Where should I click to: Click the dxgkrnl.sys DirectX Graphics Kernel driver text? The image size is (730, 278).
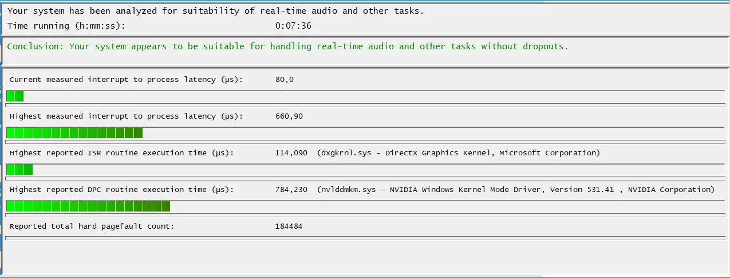459,153
